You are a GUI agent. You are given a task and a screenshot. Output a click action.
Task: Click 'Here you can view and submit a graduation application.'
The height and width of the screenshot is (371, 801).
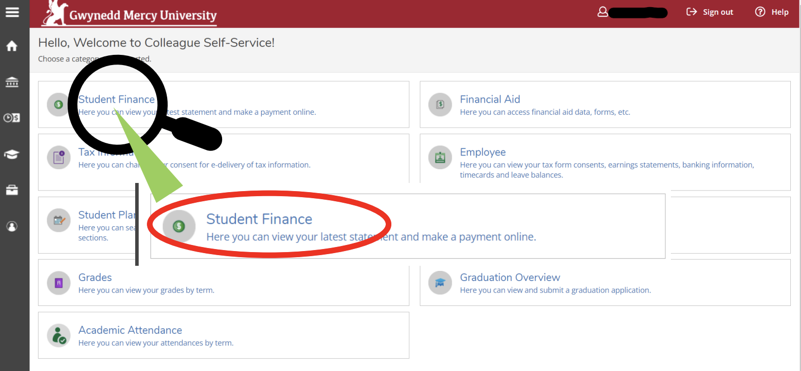pos(555,290)
